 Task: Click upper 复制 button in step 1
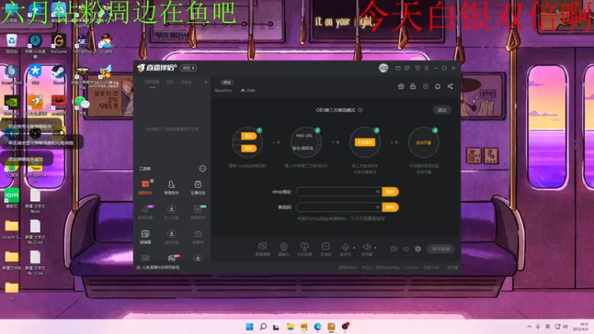[249, 136]
